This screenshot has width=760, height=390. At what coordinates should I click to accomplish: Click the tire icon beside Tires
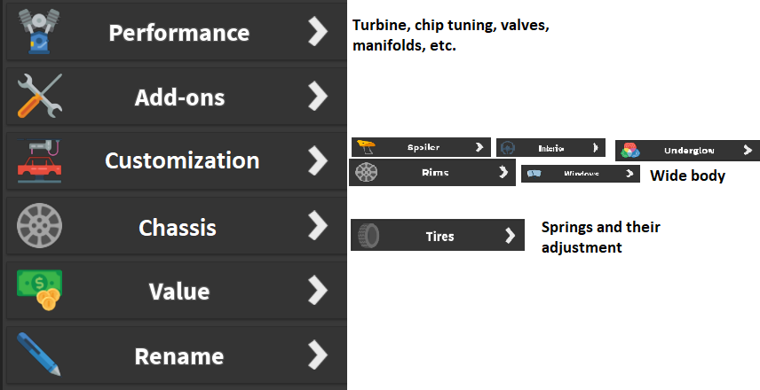point(368,236)
